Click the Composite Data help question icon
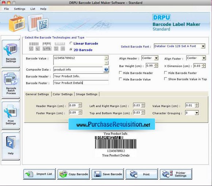This screenshot has width=212, height=186. point(106,69)
